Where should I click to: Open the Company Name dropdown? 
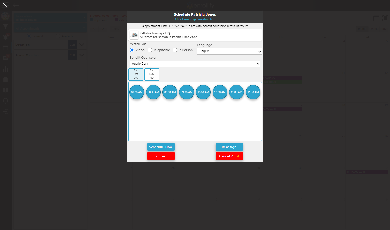(50, 17)
